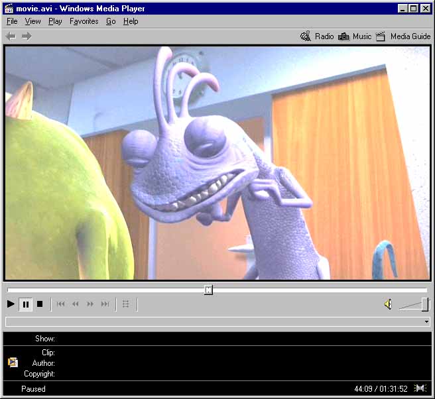435x399 pixels.
Task: Click the Pause button
Action: point(26,304)
